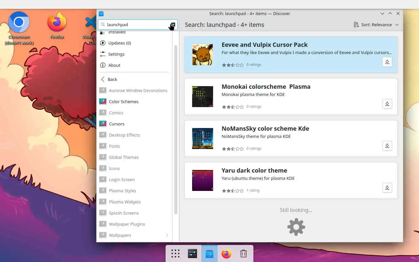Select Plasma Widgets category
Screen dimensions: 419x262
coord(134,202)
